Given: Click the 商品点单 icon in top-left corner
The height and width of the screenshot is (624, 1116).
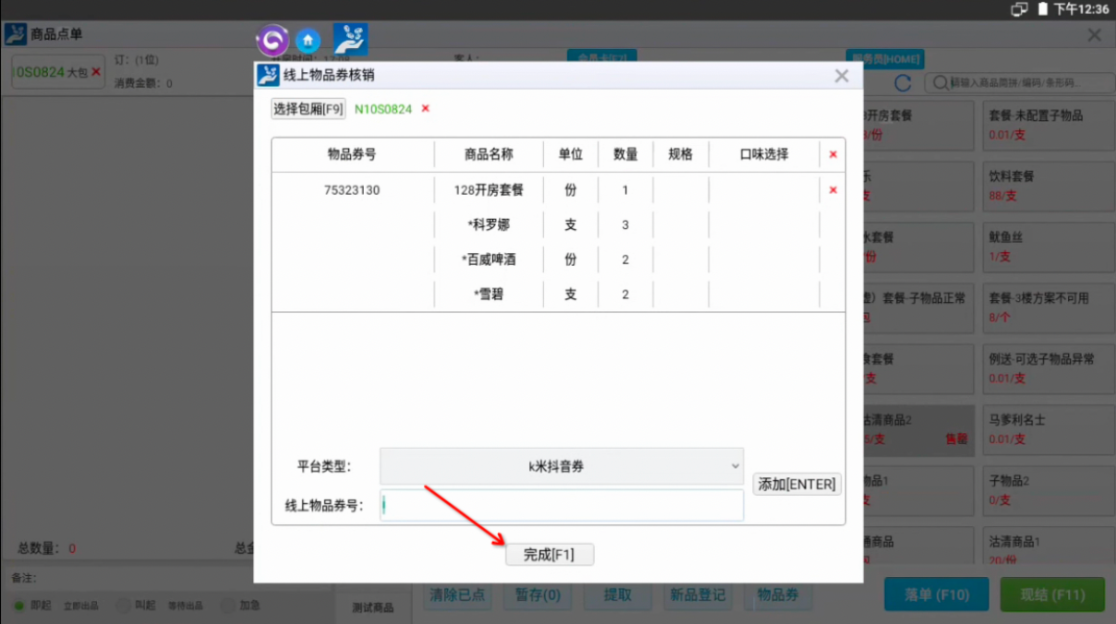Looking at the screenshot, I should point(17,33).
